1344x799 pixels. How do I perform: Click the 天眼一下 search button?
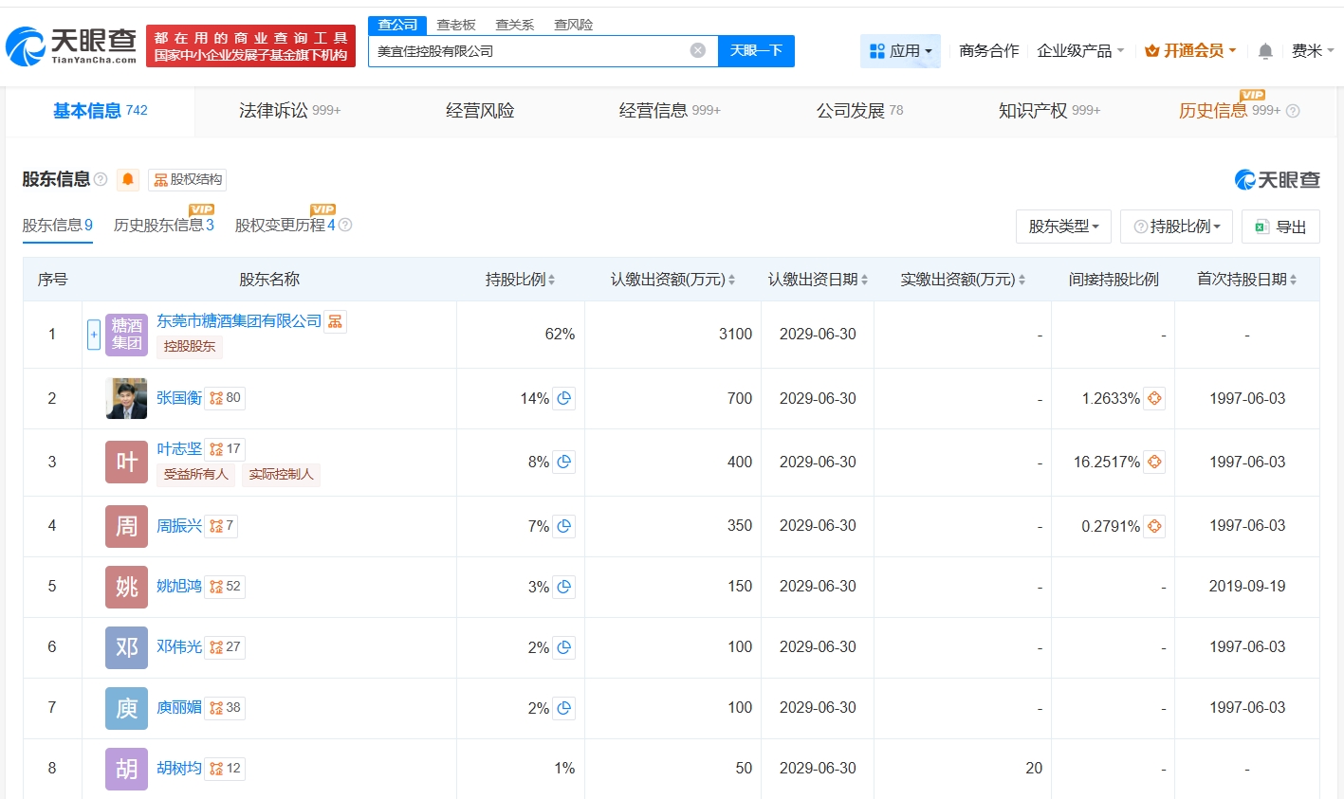(x=756, y=51)
